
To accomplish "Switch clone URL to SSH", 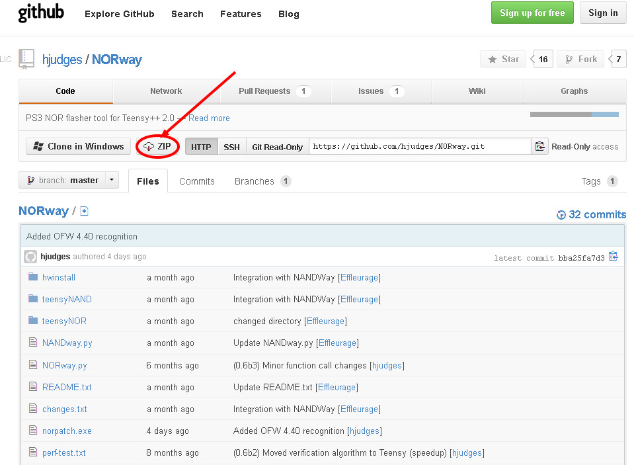I will coord(231,147).
